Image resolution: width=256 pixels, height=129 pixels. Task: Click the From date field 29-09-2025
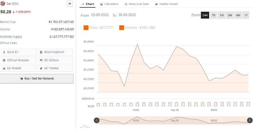point(100,15)
